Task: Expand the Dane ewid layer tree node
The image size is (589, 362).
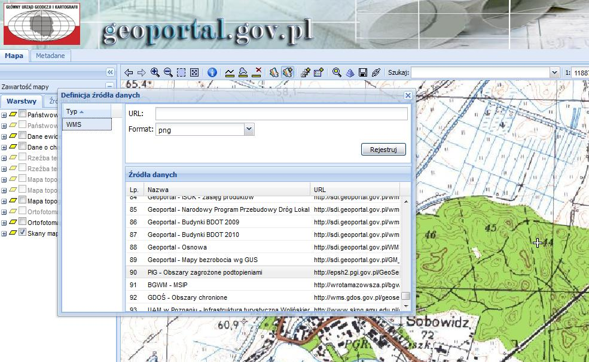Action: (x=4, y=136)
